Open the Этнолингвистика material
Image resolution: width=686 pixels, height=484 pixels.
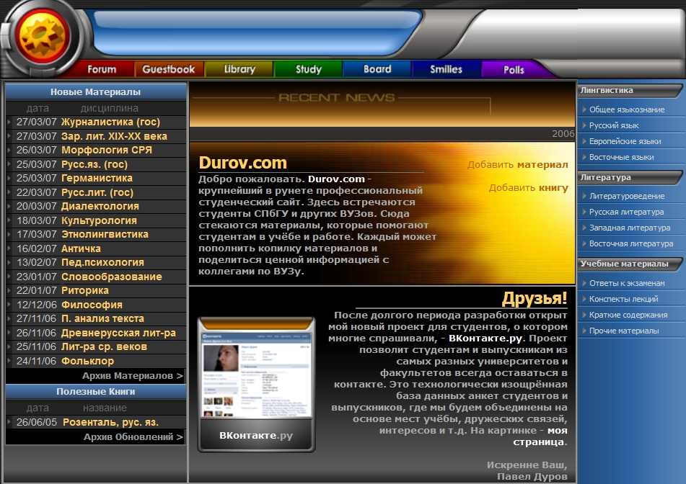pyautogui.click(x=105, y=234)
